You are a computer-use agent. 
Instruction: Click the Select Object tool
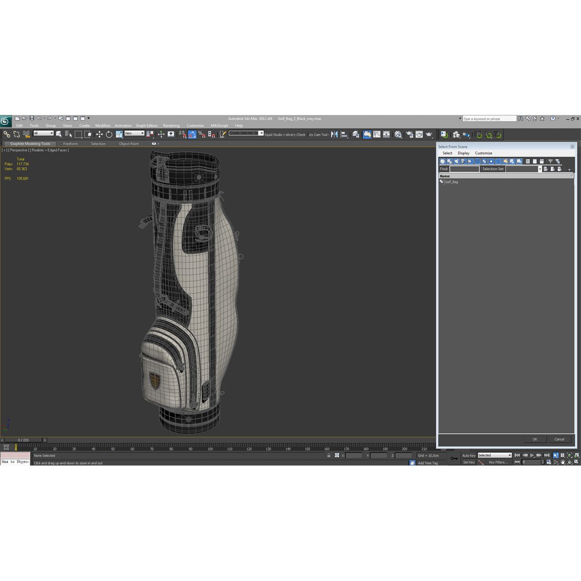(59, 134)
